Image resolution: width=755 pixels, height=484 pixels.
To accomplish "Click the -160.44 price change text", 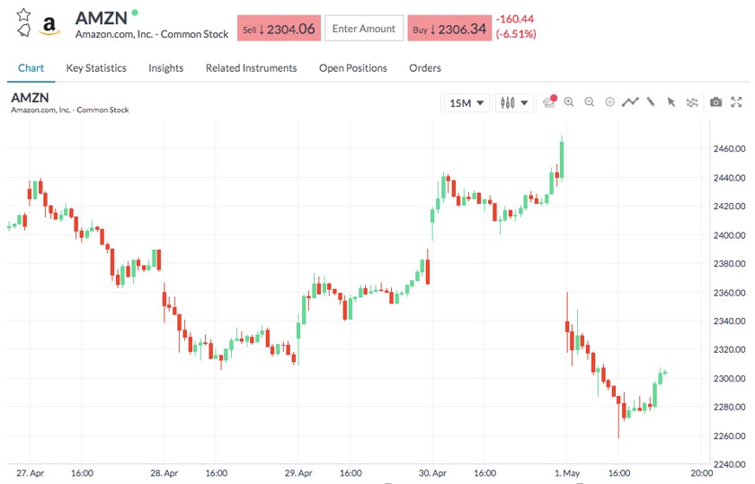I will point(515,19).
